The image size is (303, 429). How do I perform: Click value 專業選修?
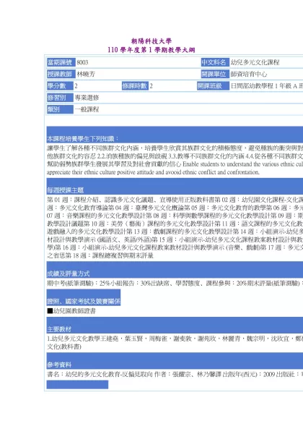(87, 98)
